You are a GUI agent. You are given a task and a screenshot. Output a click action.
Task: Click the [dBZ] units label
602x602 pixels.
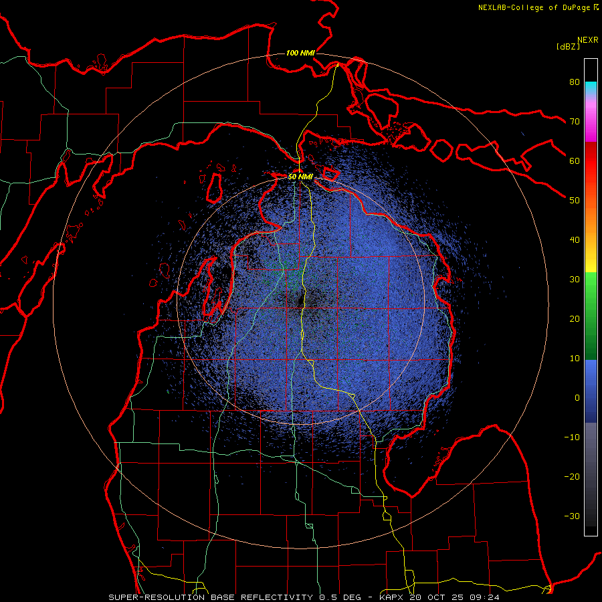[x=568, y=47]
